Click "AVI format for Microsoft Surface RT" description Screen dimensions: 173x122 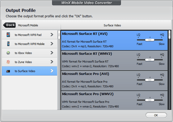pos(84,42)
